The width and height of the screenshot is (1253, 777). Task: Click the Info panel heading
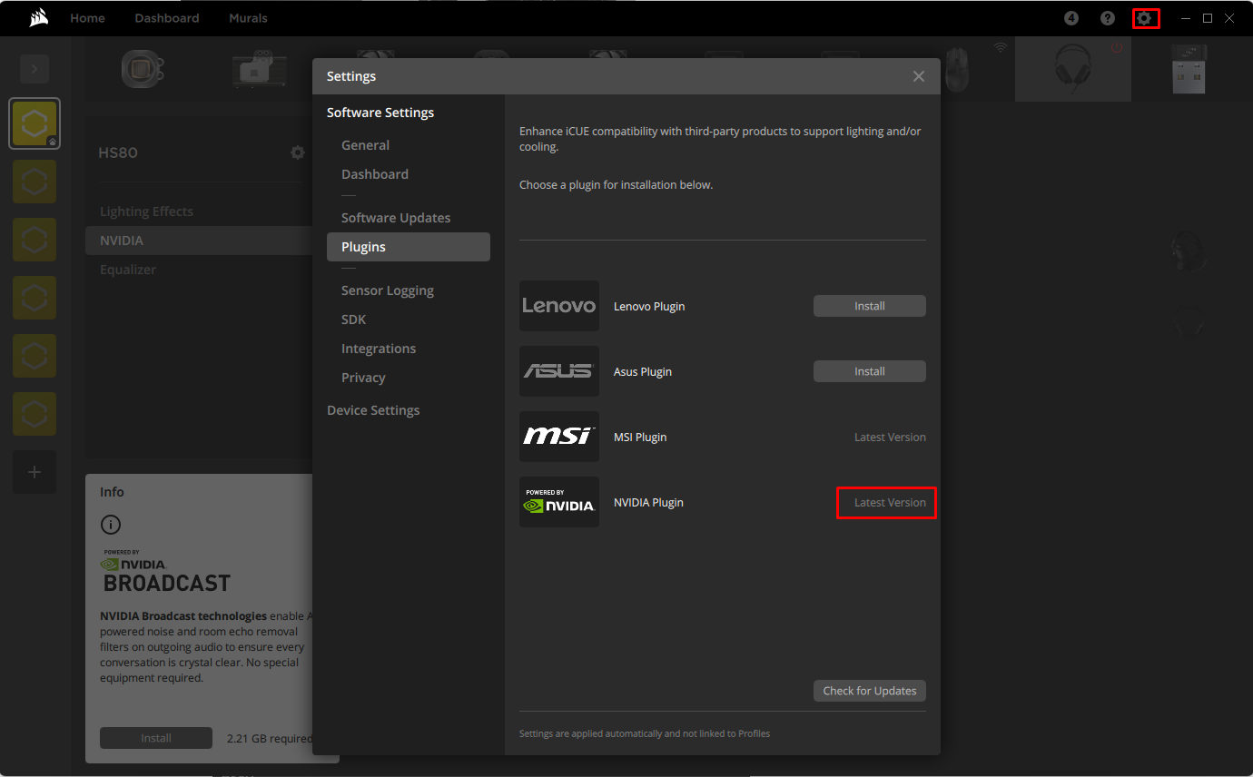[112, 492]
